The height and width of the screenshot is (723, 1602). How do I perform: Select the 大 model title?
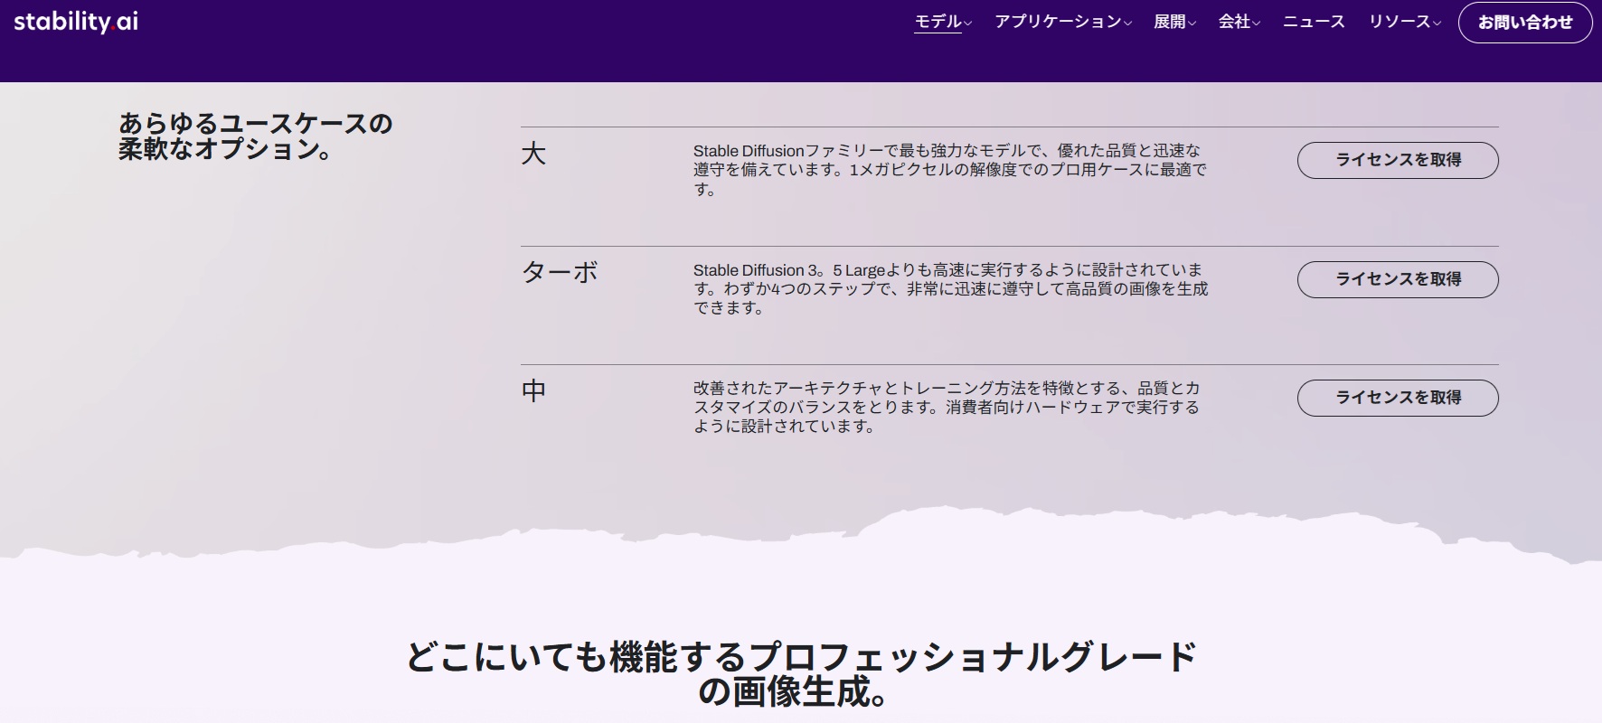[533, 154]
